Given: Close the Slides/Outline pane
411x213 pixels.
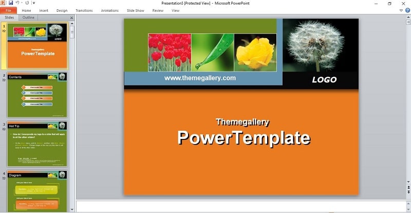Looking at the screenshot, I should tap(71, 17).
